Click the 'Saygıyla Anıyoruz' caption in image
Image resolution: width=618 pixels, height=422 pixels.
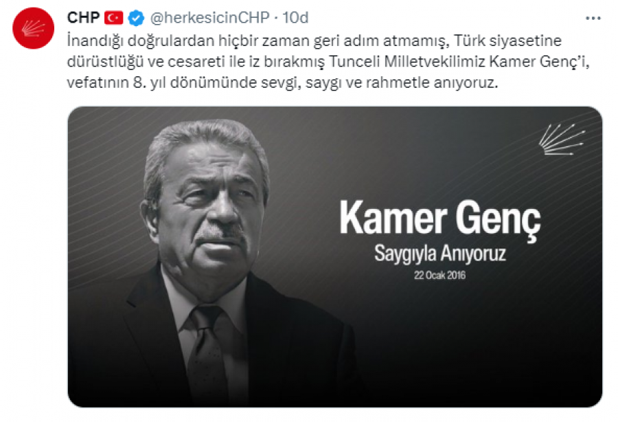[x=440, y=254]
